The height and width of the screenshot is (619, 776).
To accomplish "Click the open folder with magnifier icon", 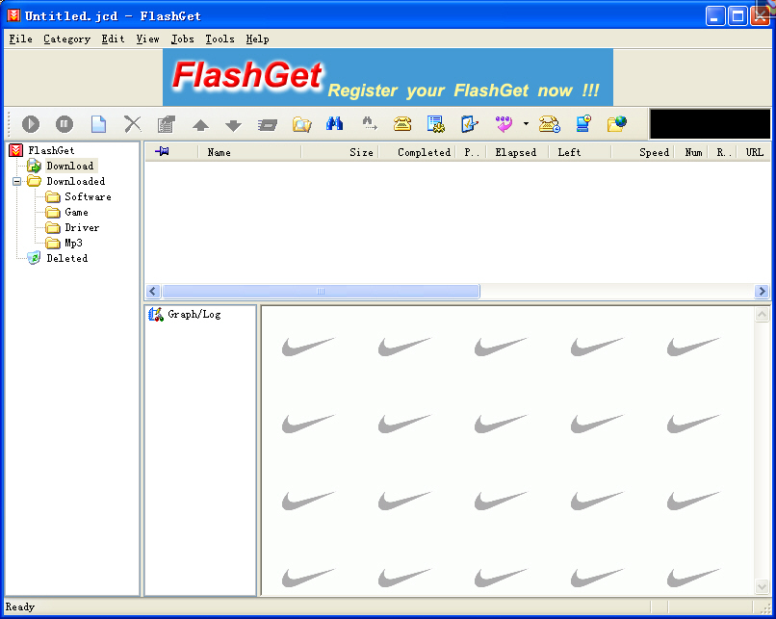I will pyautogui.click(x=301, y=123).
